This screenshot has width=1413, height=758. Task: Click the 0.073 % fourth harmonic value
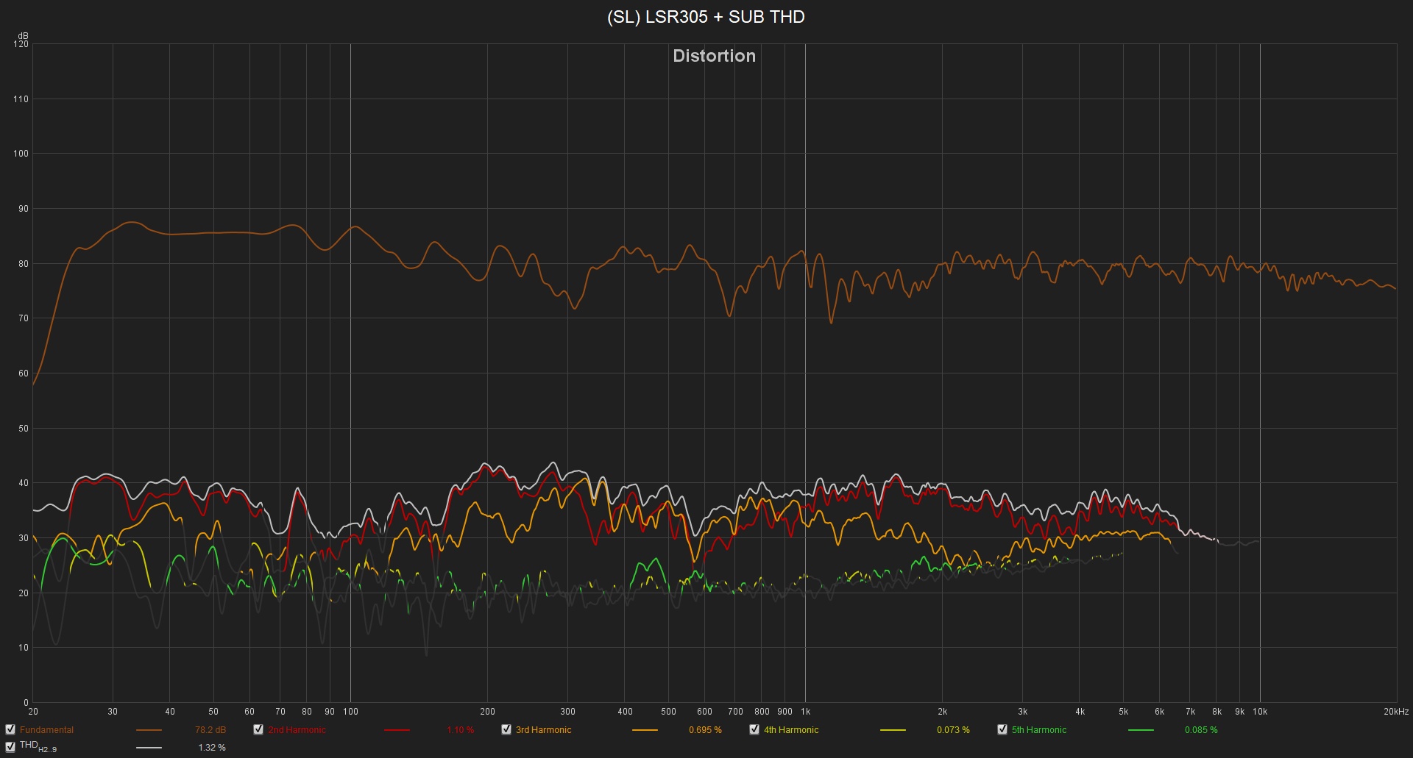pos(953,730)
